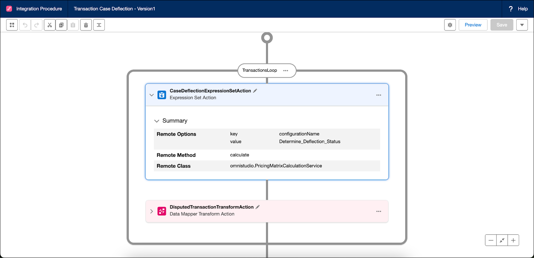Screen dimensions: 534x258
Task: Open the TransactionsLoop ellipsis menu
Action: point(286,71)
